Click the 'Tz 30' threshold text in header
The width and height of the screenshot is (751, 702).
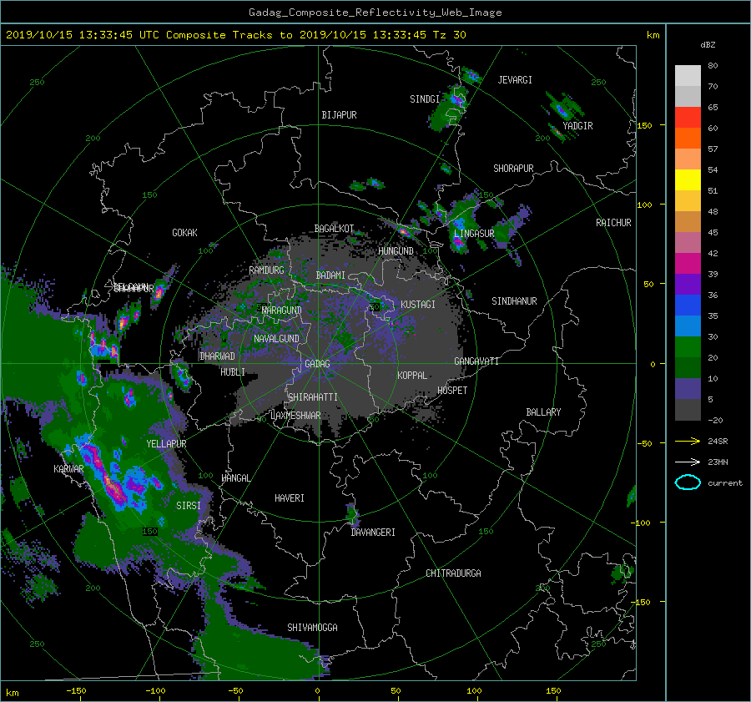click(449, 35)
